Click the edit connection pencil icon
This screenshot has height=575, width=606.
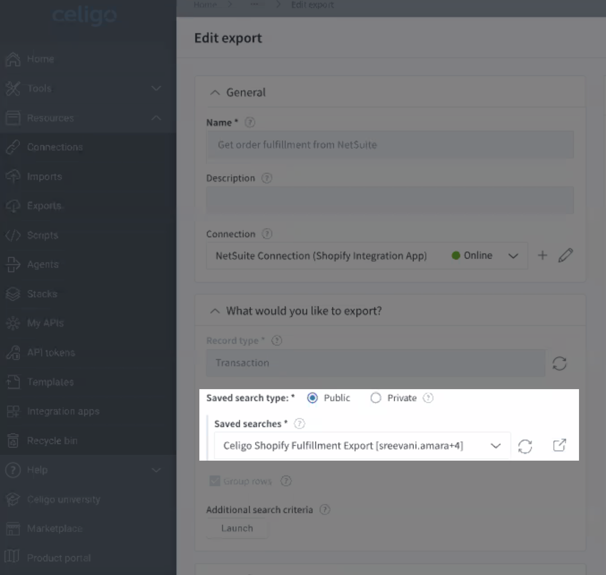click(565, 255)
